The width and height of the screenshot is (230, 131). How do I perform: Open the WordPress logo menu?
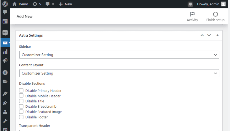pyautogui.click(x=5, y=4)
